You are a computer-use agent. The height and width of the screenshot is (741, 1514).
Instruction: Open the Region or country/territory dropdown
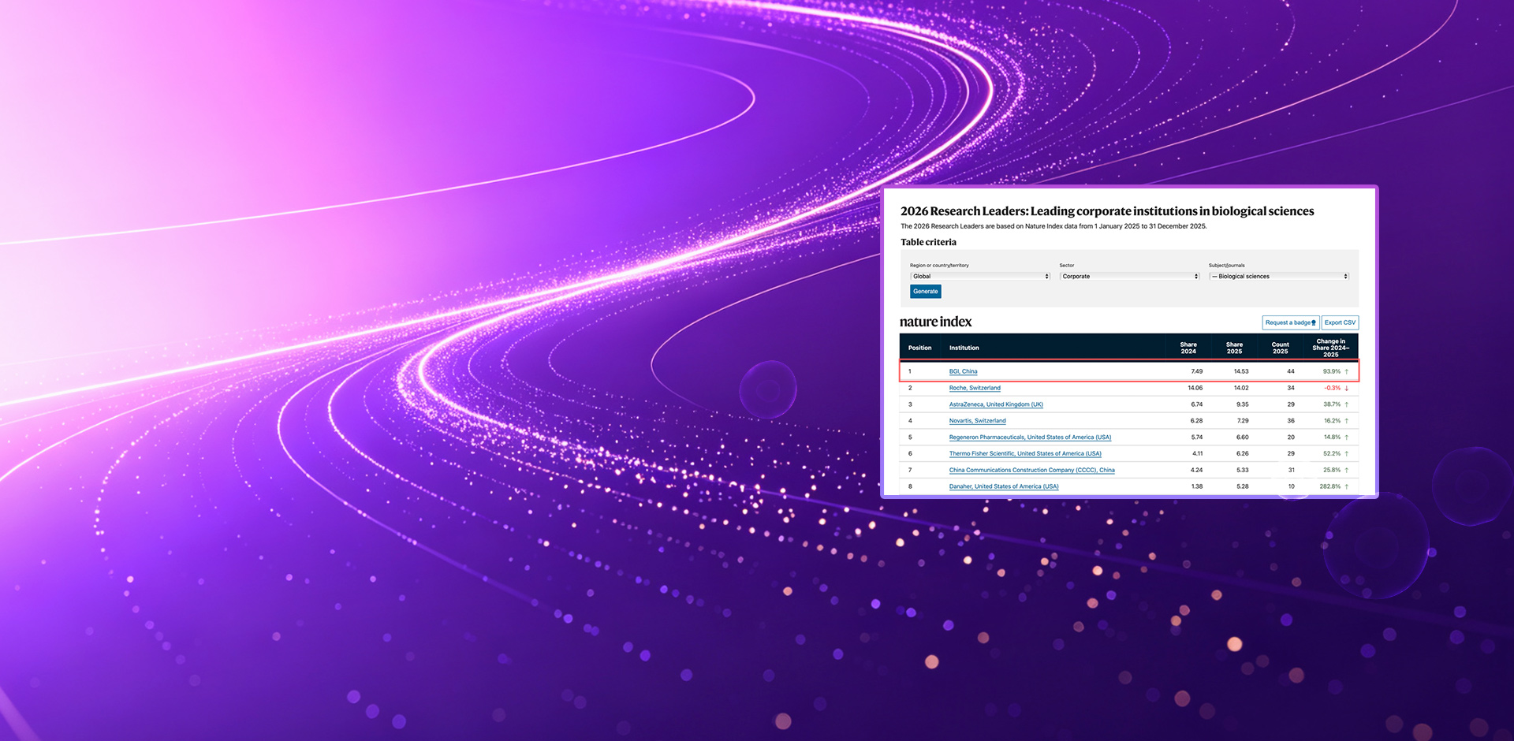click(x=980, y=276)
